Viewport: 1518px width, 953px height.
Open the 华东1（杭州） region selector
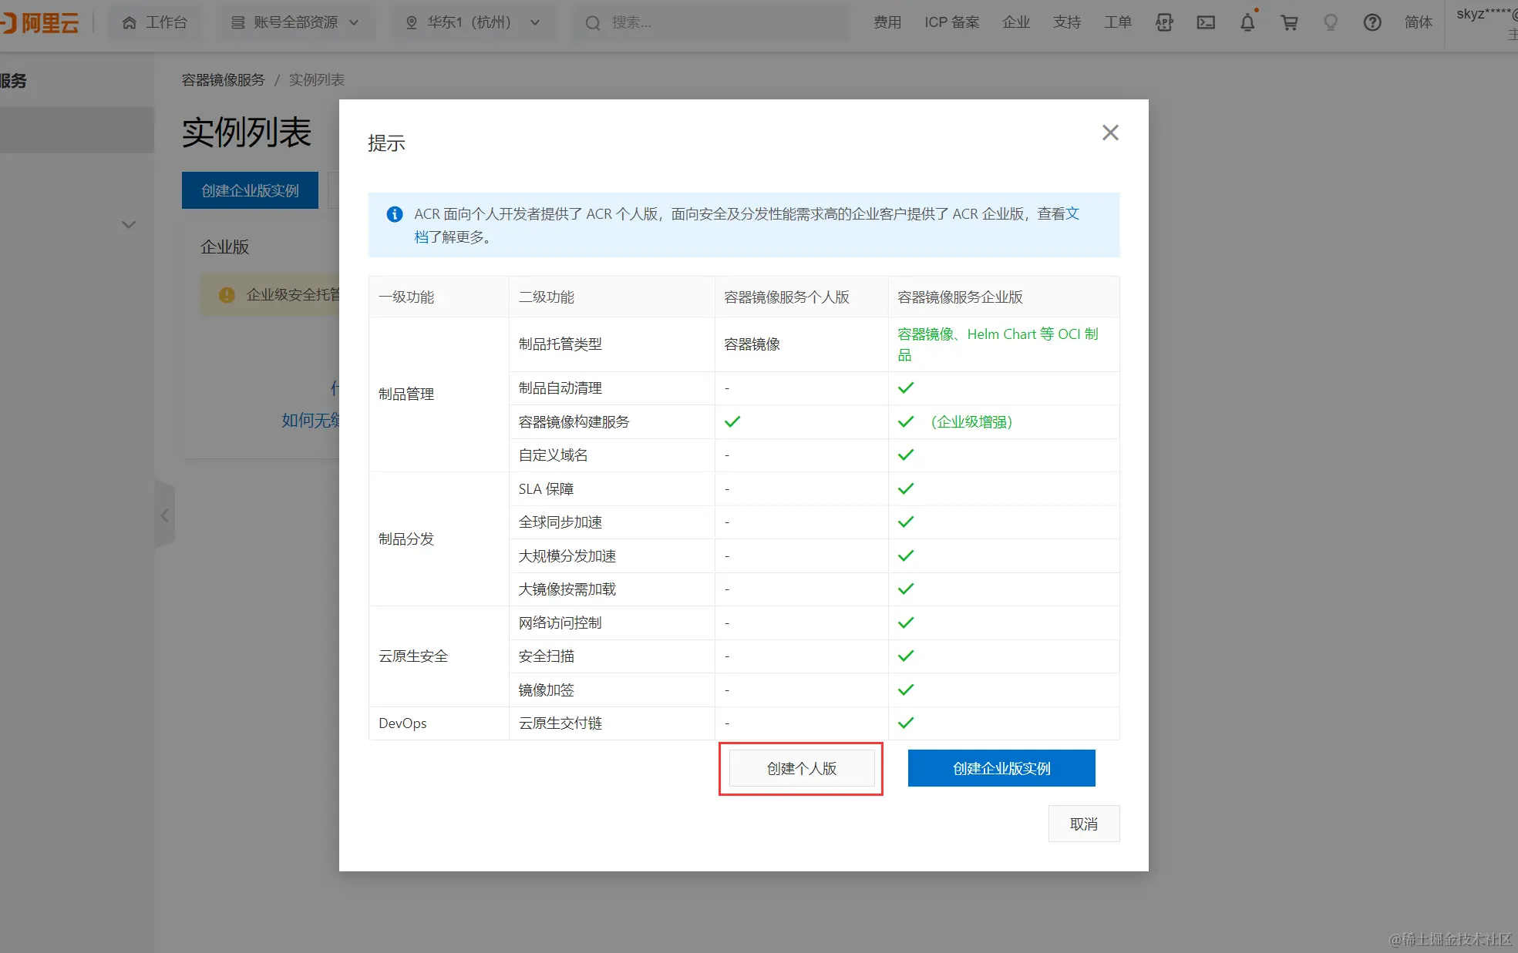coord(473,22)
